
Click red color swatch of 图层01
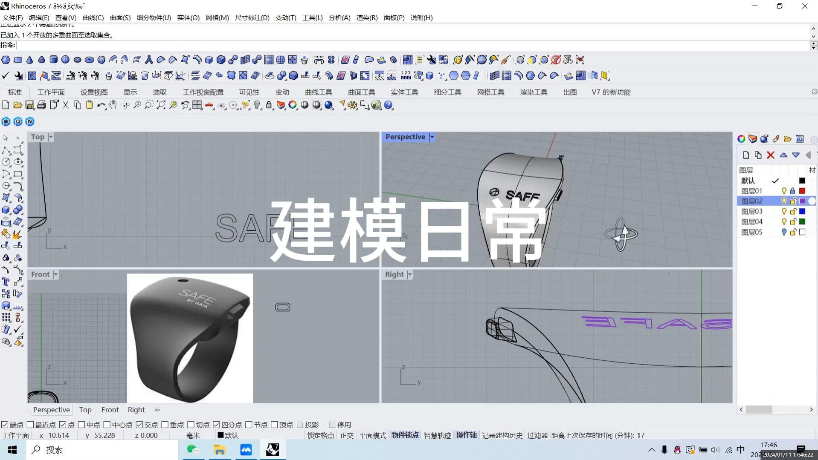click(x=802, y=191)
